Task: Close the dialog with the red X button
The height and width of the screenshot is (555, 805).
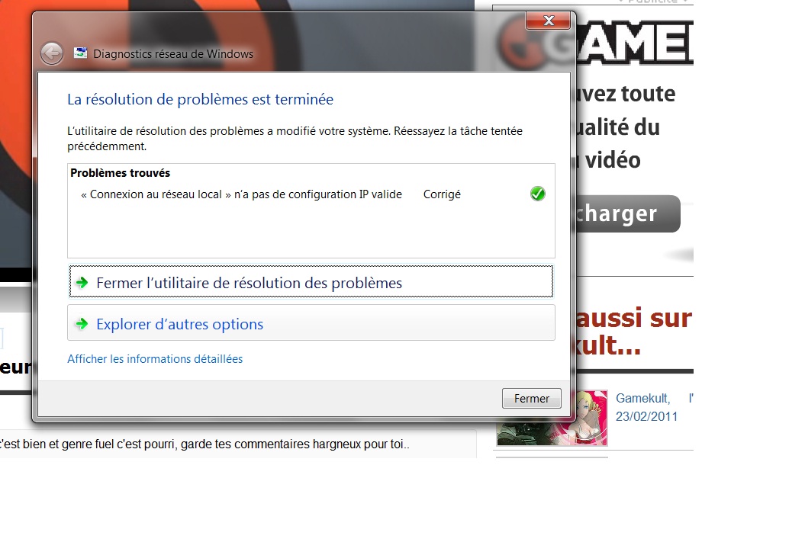Action: pos(549,21)
